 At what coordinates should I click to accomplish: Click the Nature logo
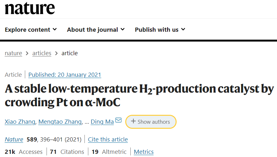(x=30, y=8)
